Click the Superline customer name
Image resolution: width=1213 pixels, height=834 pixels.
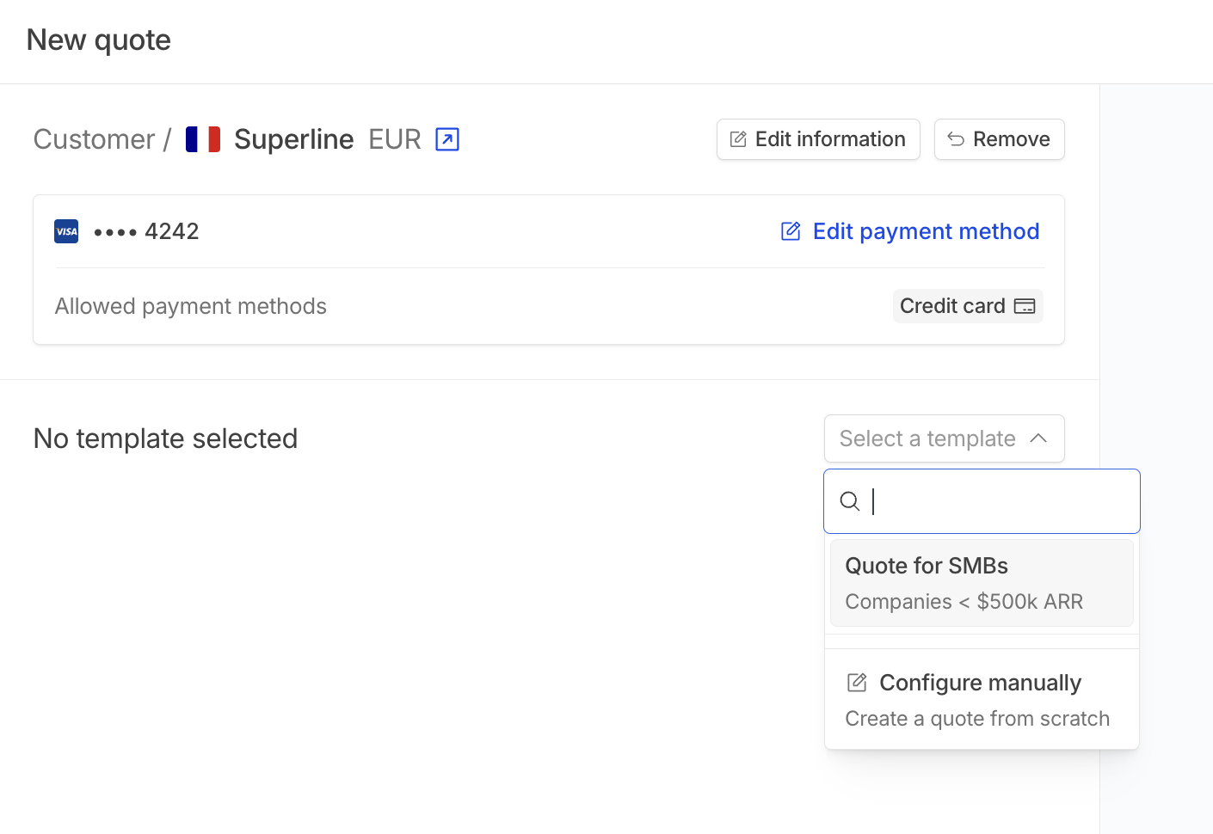[294, 139]
